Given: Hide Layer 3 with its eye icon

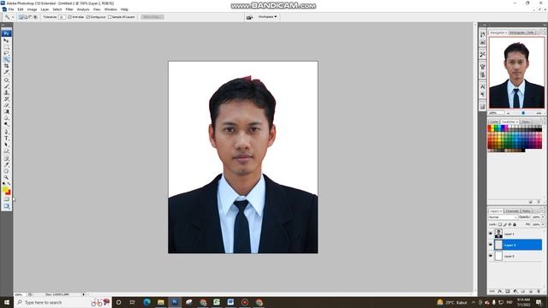Looking at the screenshot, I should (x=491, y=256).
